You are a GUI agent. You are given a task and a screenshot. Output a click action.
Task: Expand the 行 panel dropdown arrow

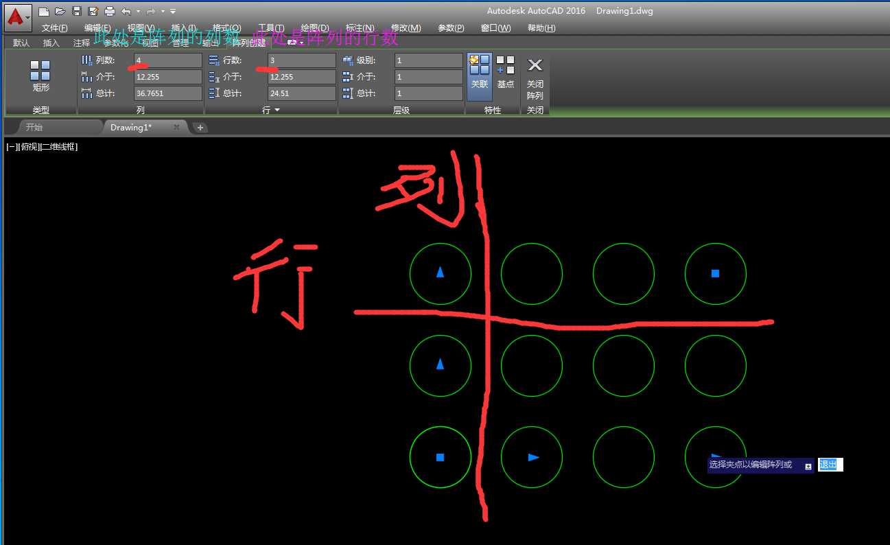277,110
